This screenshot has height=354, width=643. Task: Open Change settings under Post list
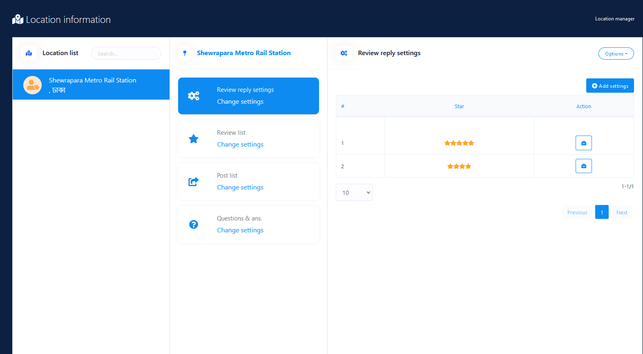240,187
